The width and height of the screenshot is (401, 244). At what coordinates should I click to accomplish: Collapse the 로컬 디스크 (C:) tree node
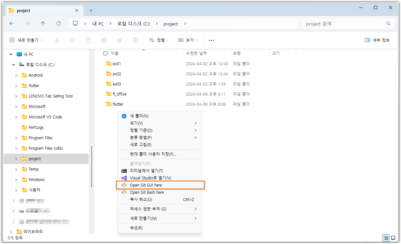(14, 65)
